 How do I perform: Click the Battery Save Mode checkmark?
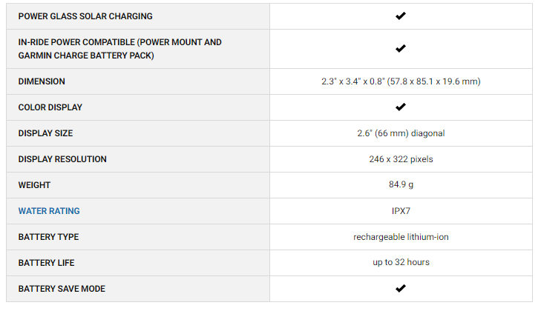tap(401, 288)
